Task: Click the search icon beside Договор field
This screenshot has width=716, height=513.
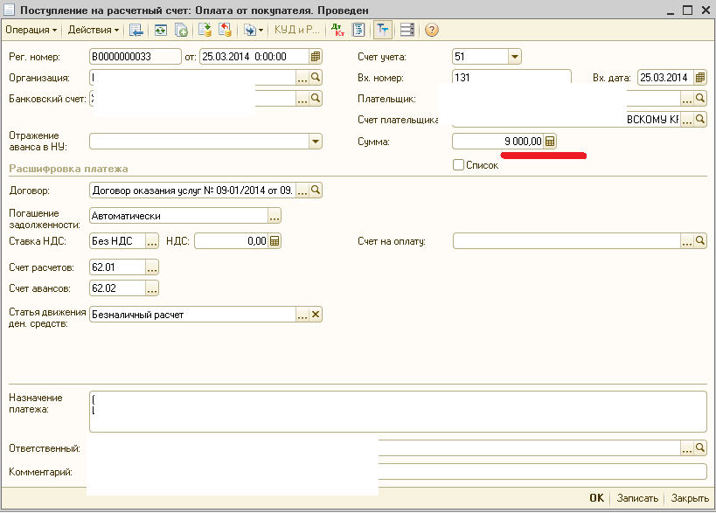Action: [x=316, y=190]
